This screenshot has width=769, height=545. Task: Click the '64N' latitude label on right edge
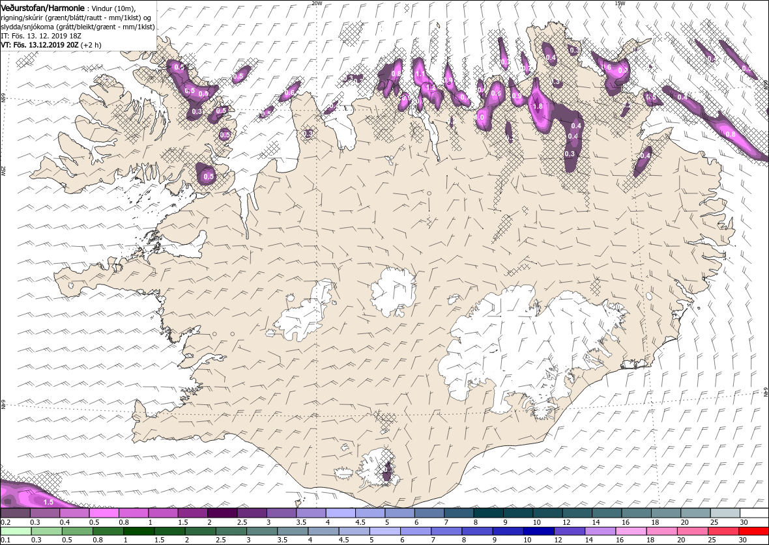coord(766,392)
